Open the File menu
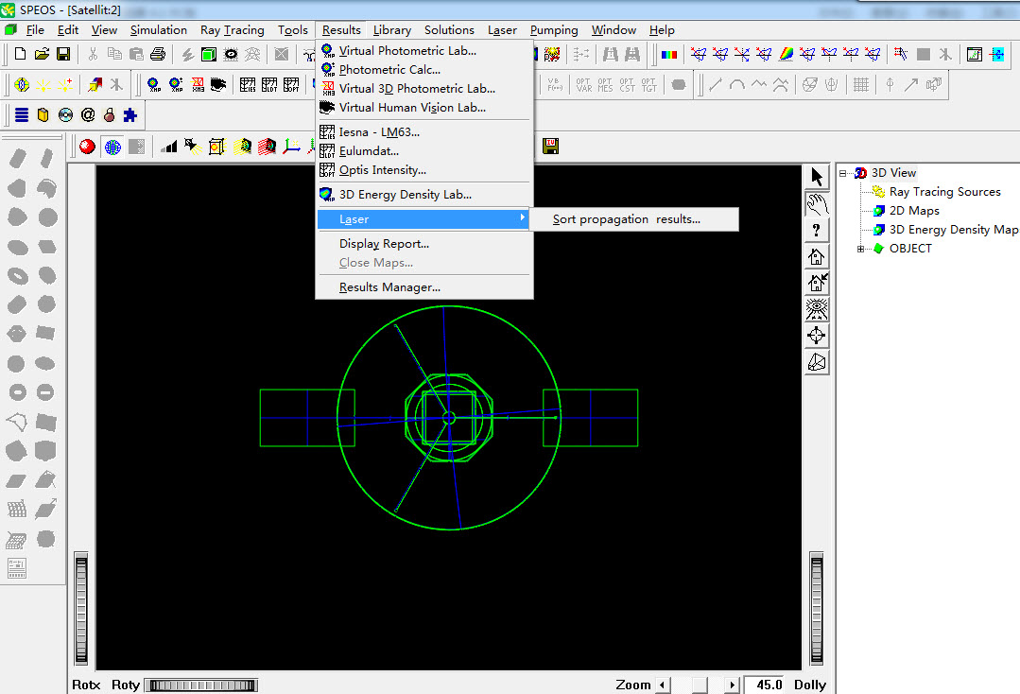 click(35, 30)
